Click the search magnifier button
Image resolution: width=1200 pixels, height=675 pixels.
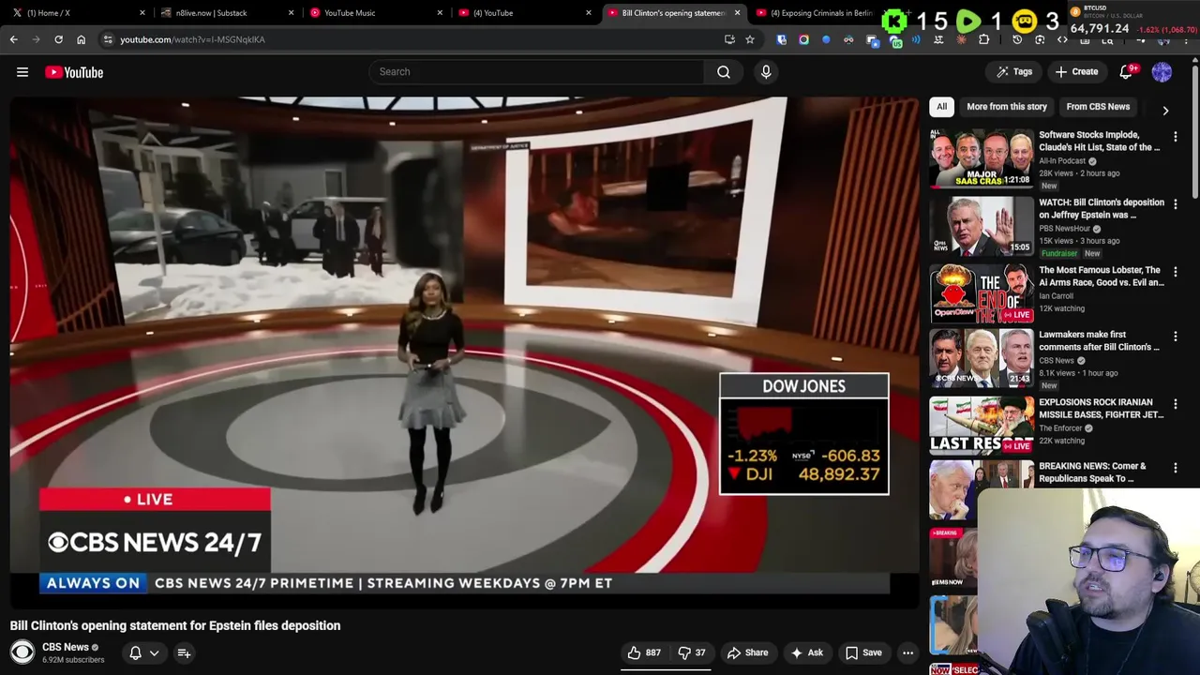(x=724, y=71)
